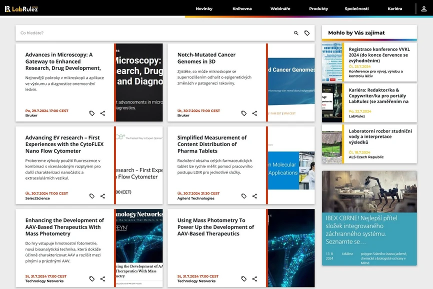The height and width of the screenshot is (289, 433).
Task: Click the search magnifier icon
Action: point(296,33)
